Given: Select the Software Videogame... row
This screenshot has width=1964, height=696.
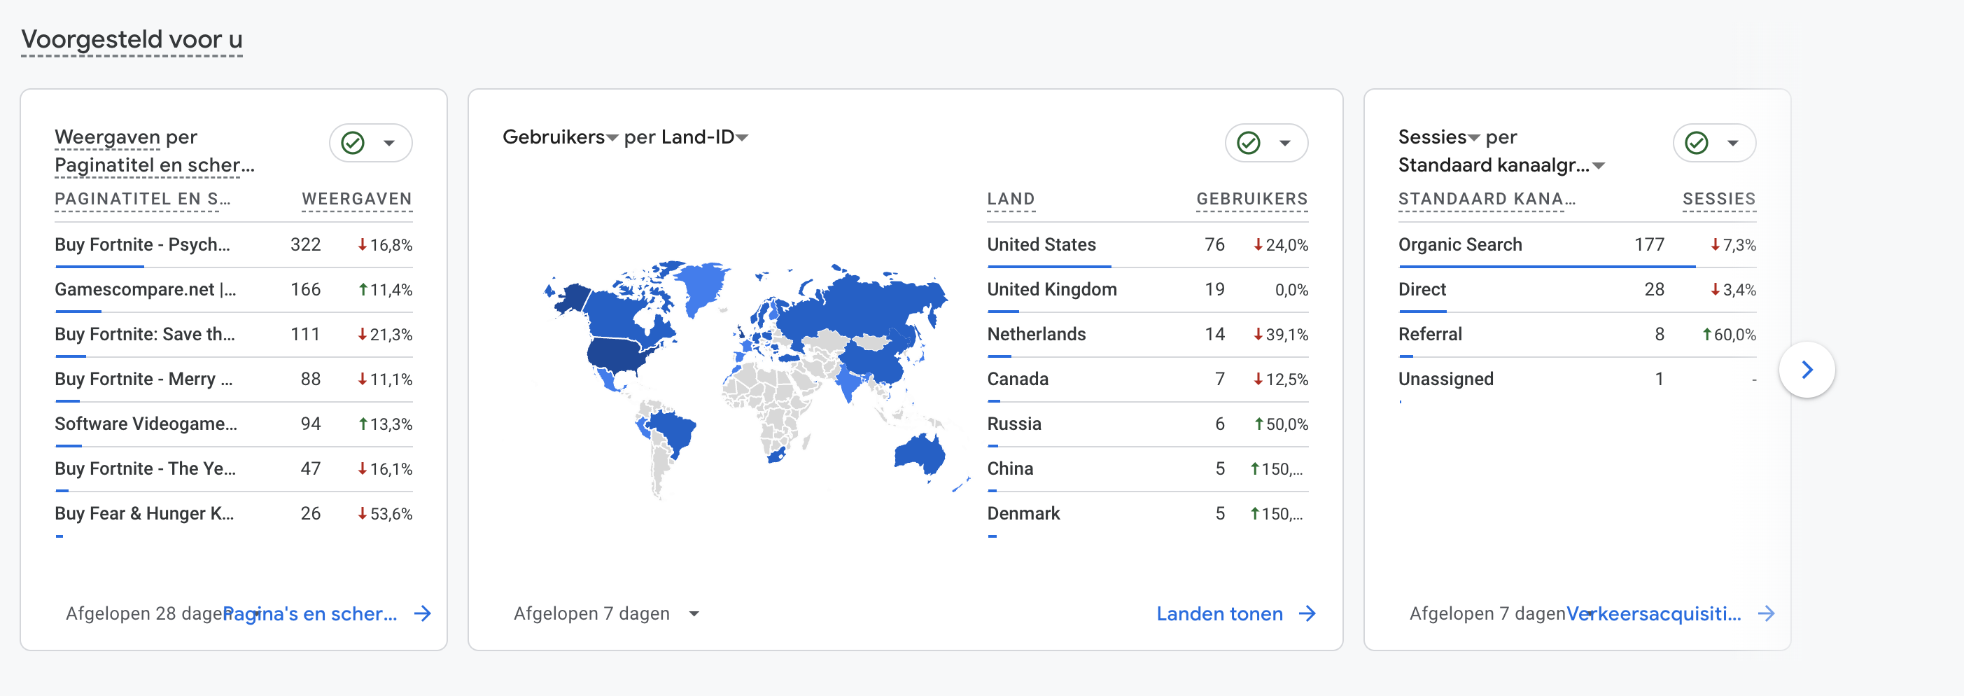Looking at the screenshot, I should (x=233, y=424).
